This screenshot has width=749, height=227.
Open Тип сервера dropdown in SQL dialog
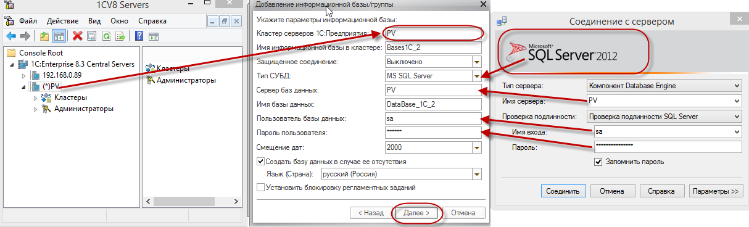pyautogui.click(x=736, y=85)
